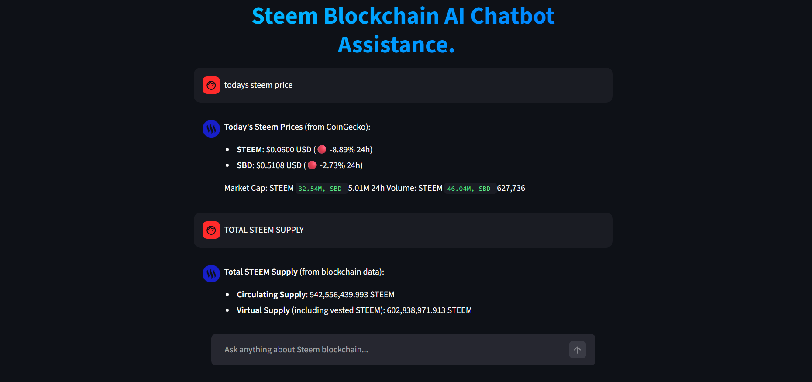This screenshot has height=382, width=812.
Task: Click the 627,736 volume figure
Action: coord(511,188)
